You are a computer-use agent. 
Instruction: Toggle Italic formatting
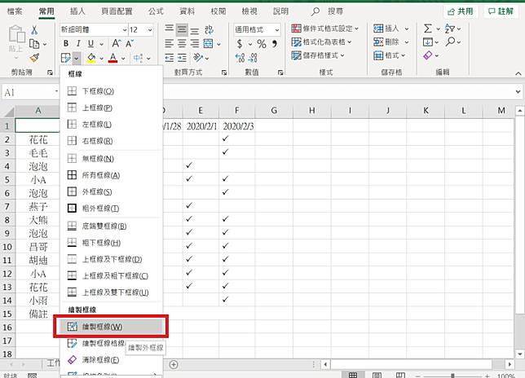pyautogui.click(x=78, y=43)
